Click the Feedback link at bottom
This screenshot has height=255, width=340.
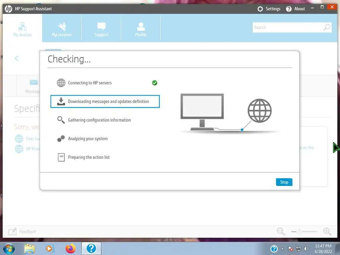point(28,231)
